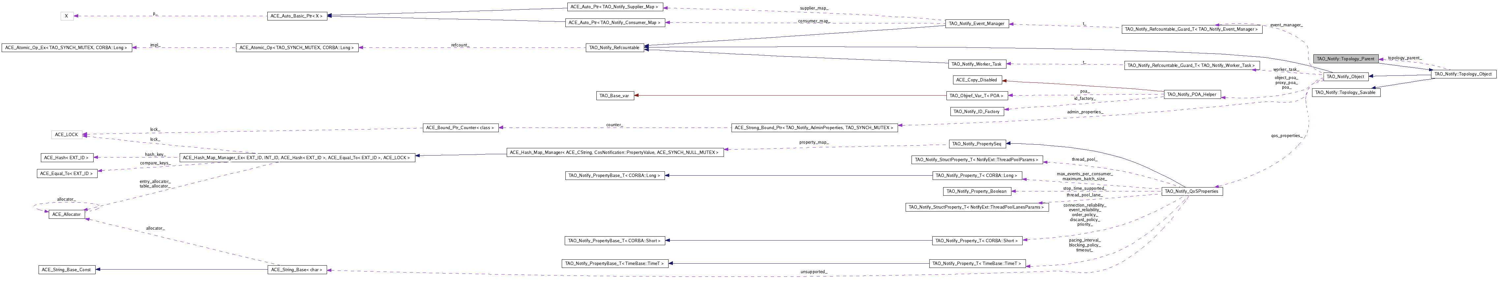Click TAO_Notify_Property_T< CORBA::Short > node
The height and width of the screenshot is (289, 1498).
coord(977,241)
